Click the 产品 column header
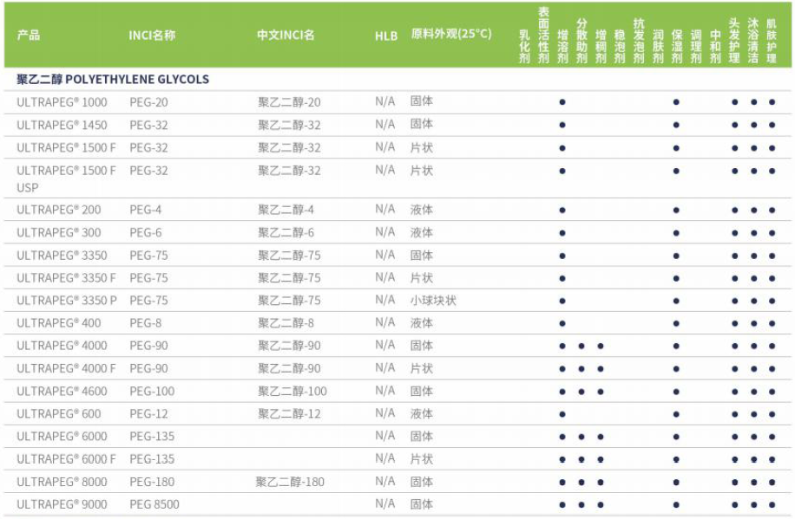 [29, 35]
